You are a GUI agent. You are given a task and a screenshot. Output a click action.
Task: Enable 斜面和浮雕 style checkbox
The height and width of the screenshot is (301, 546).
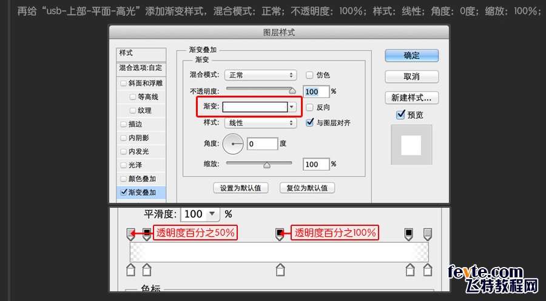(124, 84)
